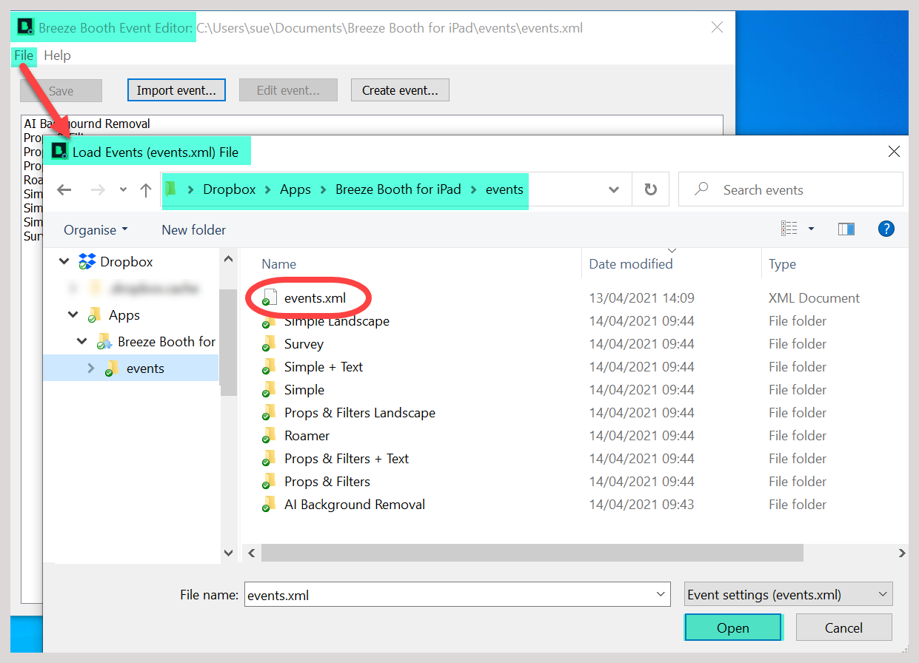The height and width of the screenshot is (663, 919).
Task: Open the recent locations dropdown arrow
Action: (123, 190)
